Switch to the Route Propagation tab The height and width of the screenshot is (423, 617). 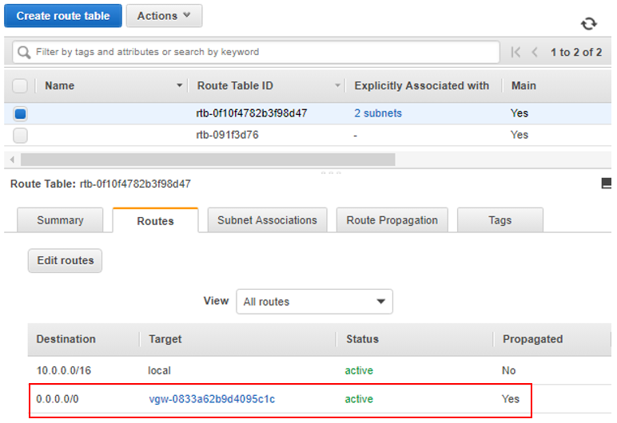[392, 220]
